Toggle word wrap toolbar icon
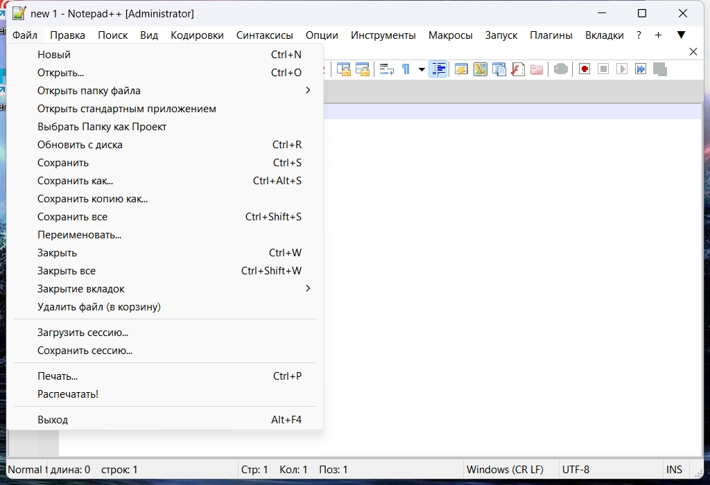The height and width of the screenshot is (485, 710). click(x=386, y=69)
